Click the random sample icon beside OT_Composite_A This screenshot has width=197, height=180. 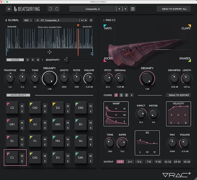pyautogui.click(x=91, y=20)
